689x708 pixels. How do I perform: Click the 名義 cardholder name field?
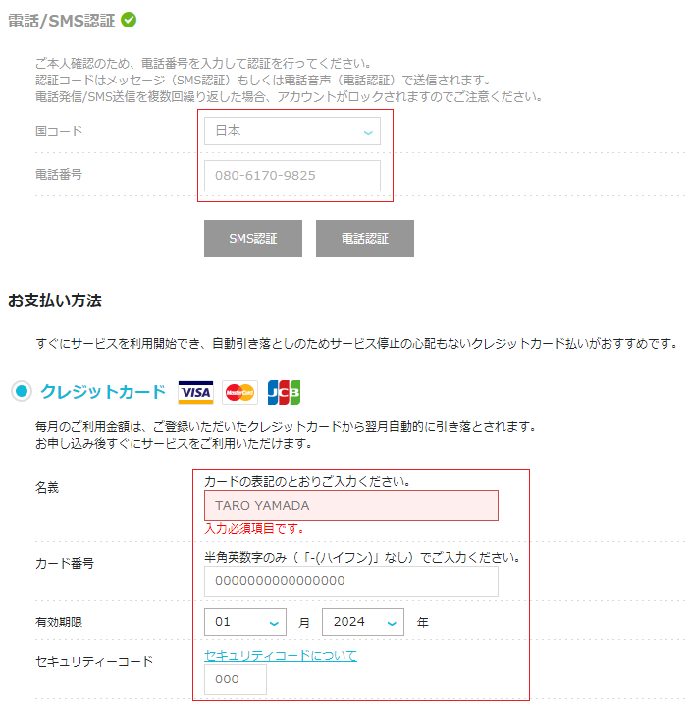coord(350,506)
